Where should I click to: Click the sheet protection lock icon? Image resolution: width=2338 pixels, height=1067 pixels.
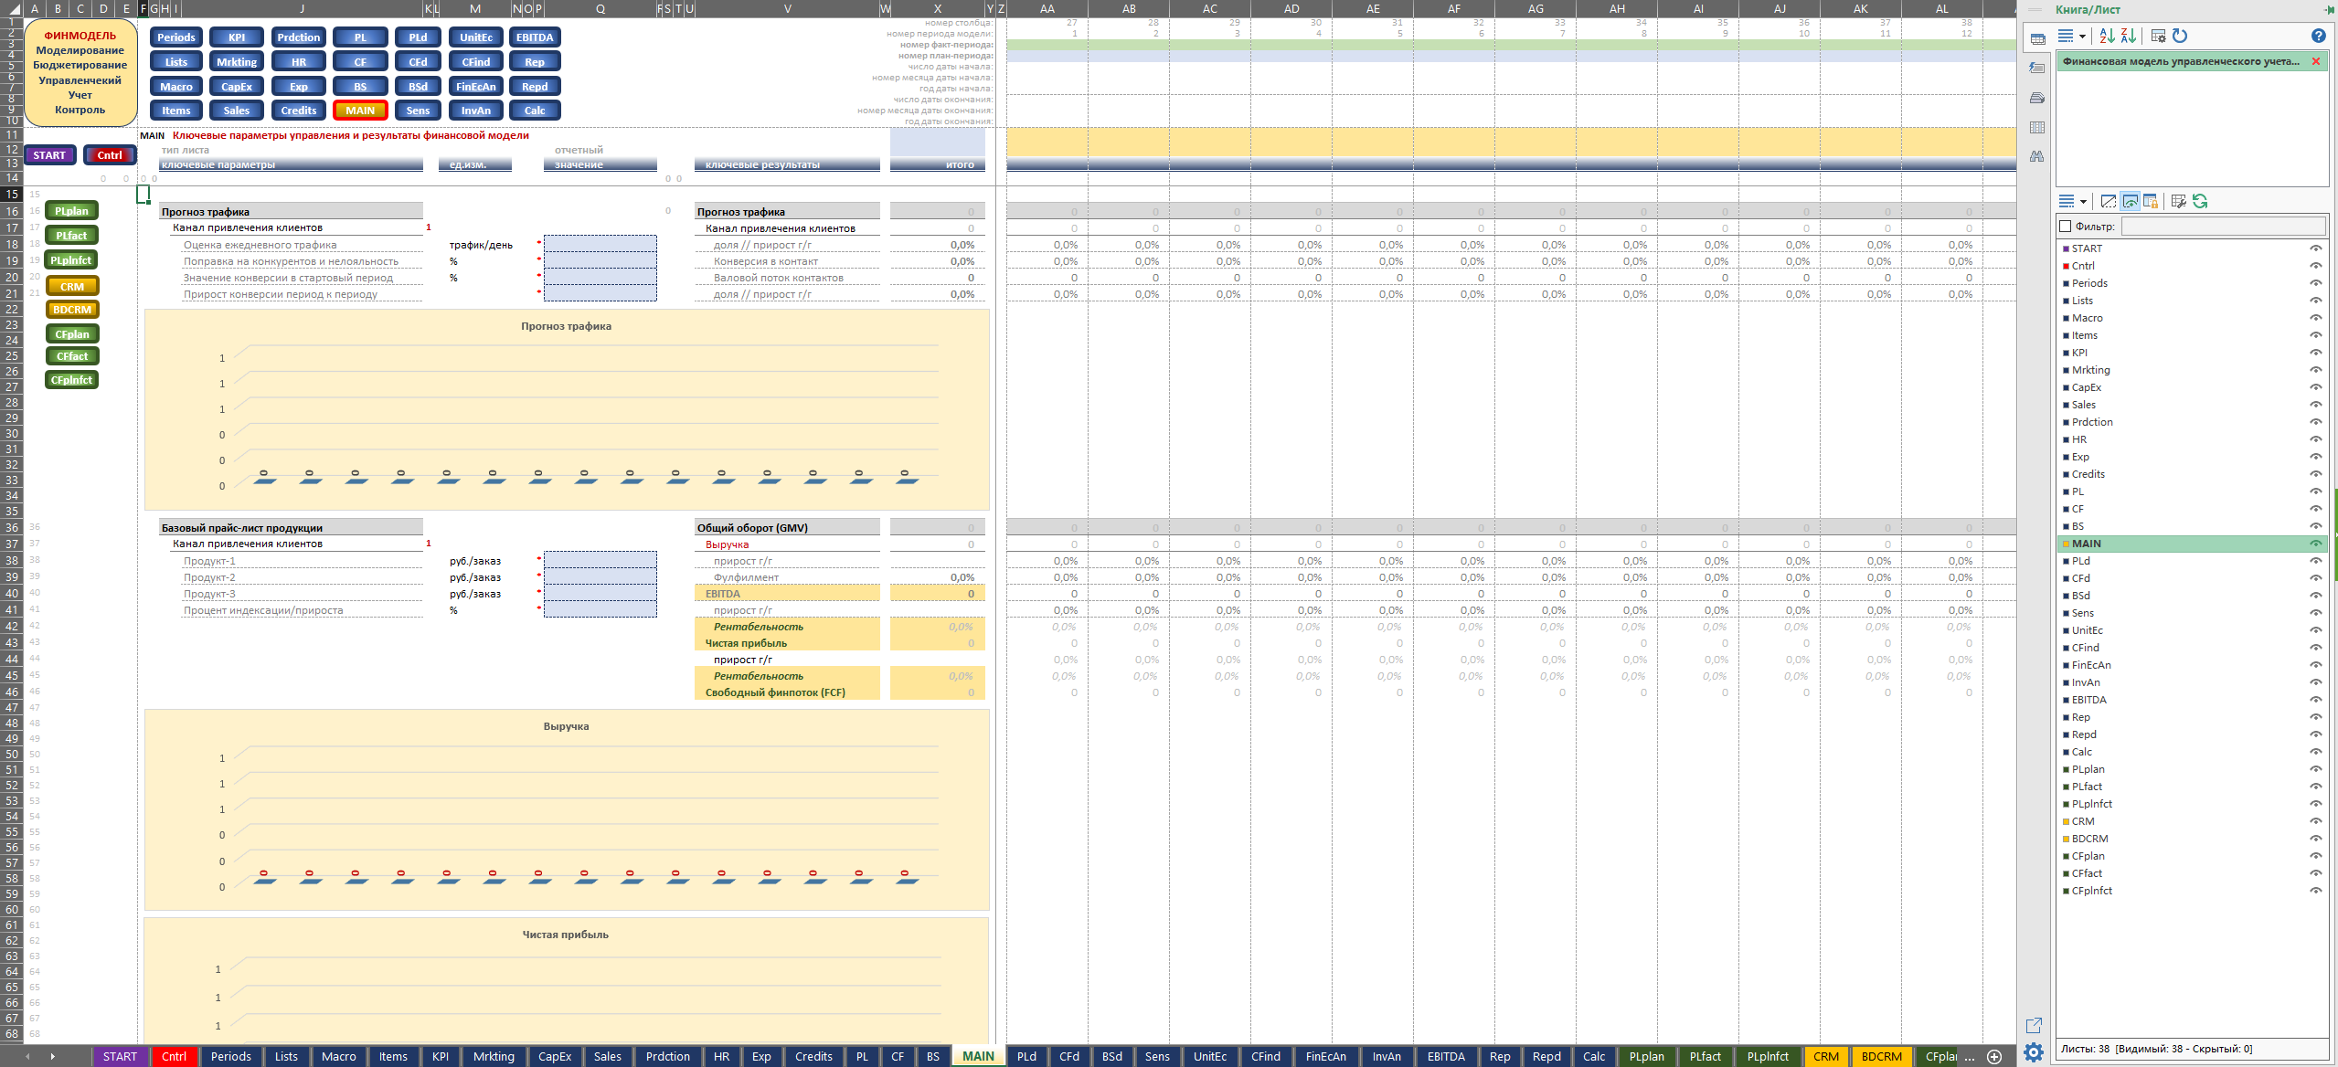click(2151, 201)
